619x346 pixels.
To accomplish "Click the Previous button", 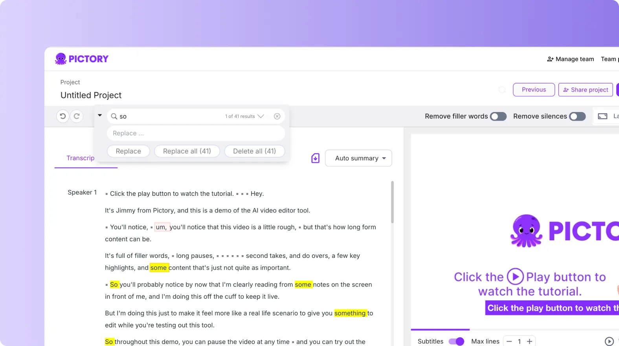I will click(x=534, y=90).
